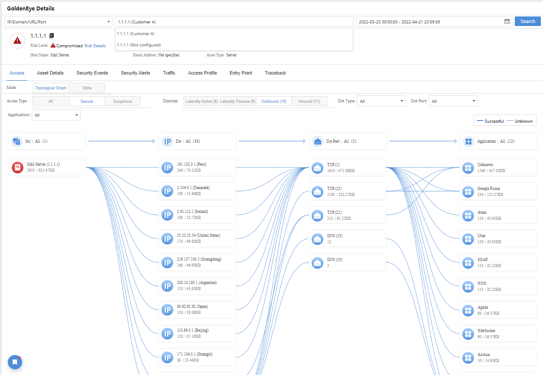Screen dimensions: 543x375
Task: Click the IP icon for 161.132.0.1 (Peru)
Action: pyautogui.click(x=168, y=167)
